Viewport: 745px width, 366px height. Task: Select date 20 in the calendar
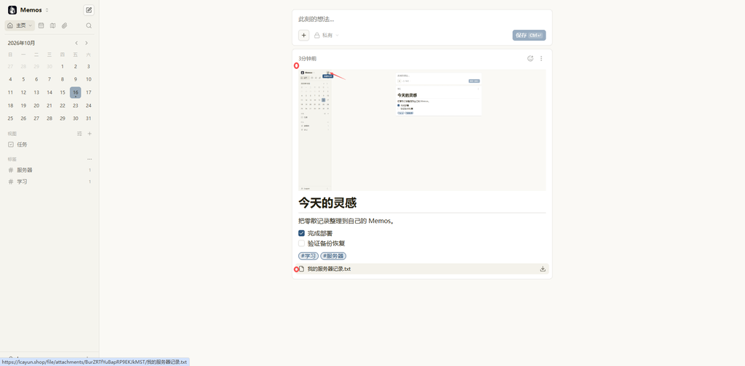point(36,105)
